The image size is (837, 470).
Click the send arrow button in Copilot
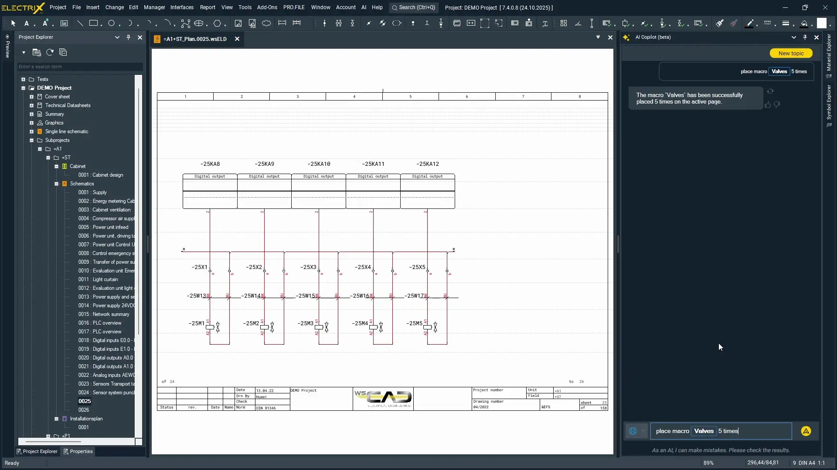(806, 431)
